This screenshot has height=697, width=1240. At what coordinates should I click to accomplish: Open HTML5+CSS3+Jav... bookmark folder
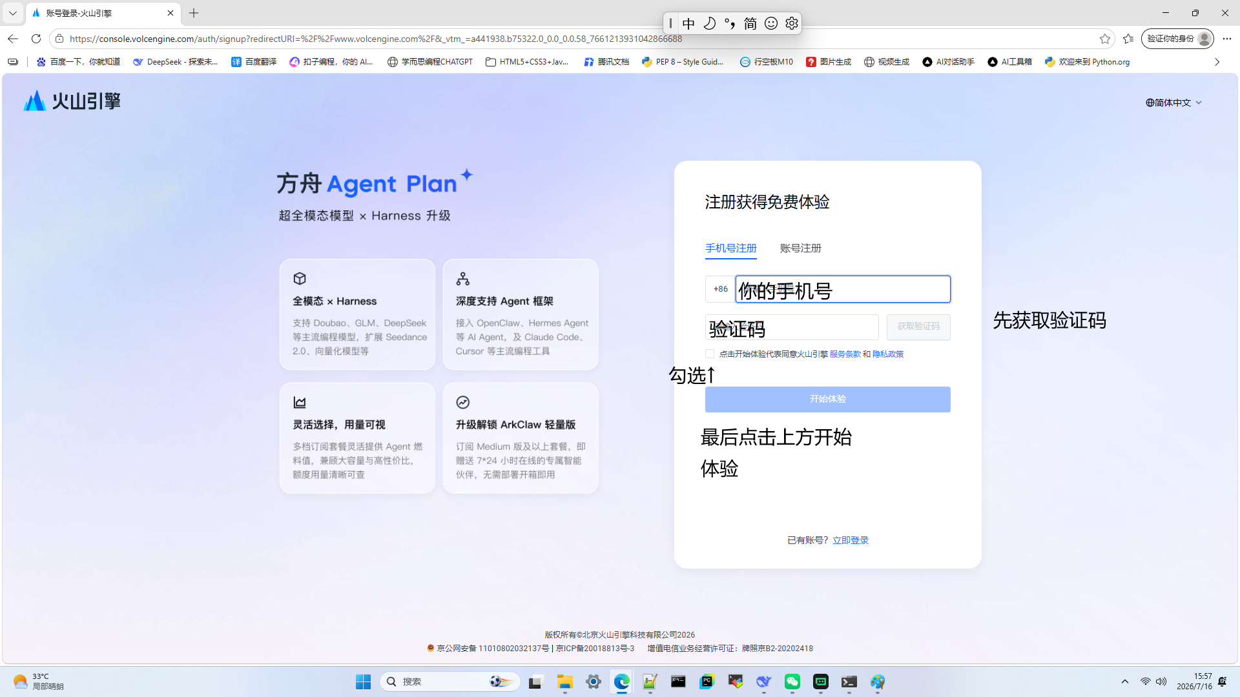tap(527, 62)
